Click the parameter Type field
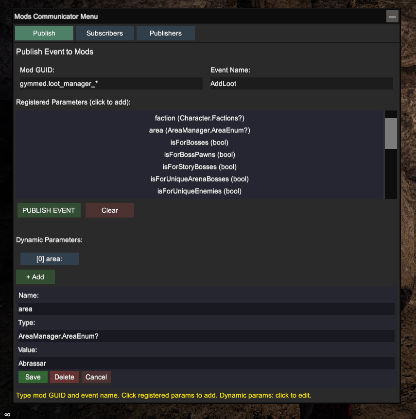Viewport: 416px width, 419px height. coord(206,336)
